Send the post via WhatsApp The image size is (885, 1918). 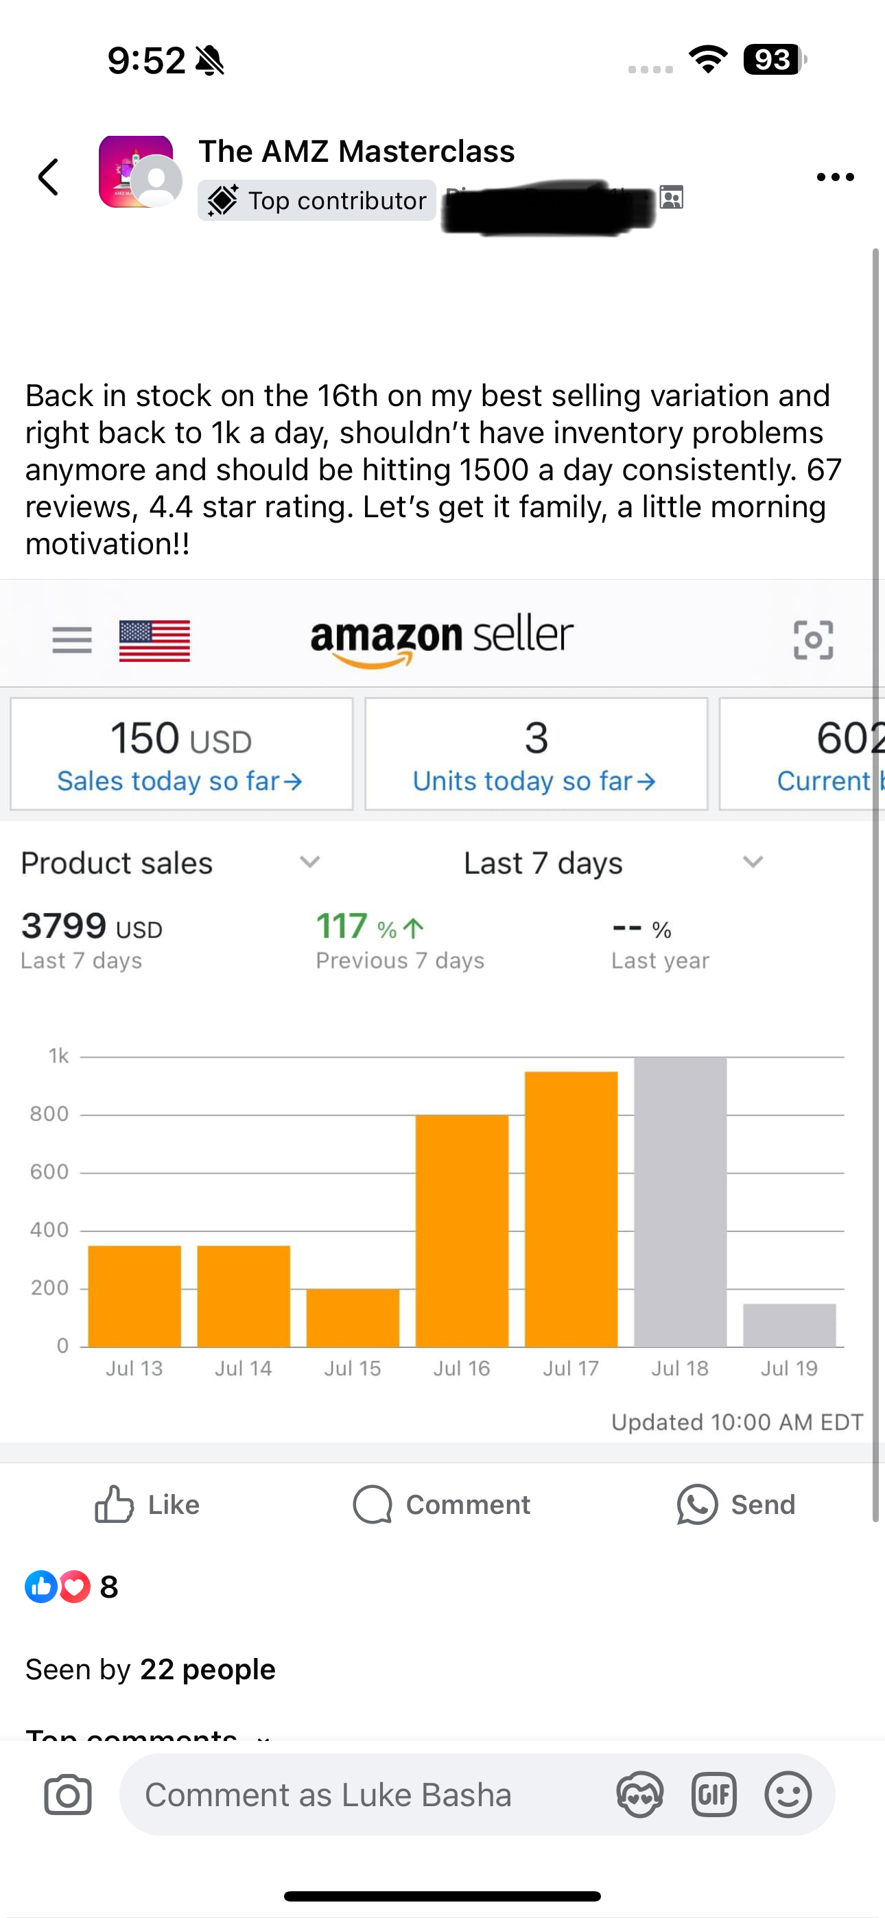(736, 1505)
